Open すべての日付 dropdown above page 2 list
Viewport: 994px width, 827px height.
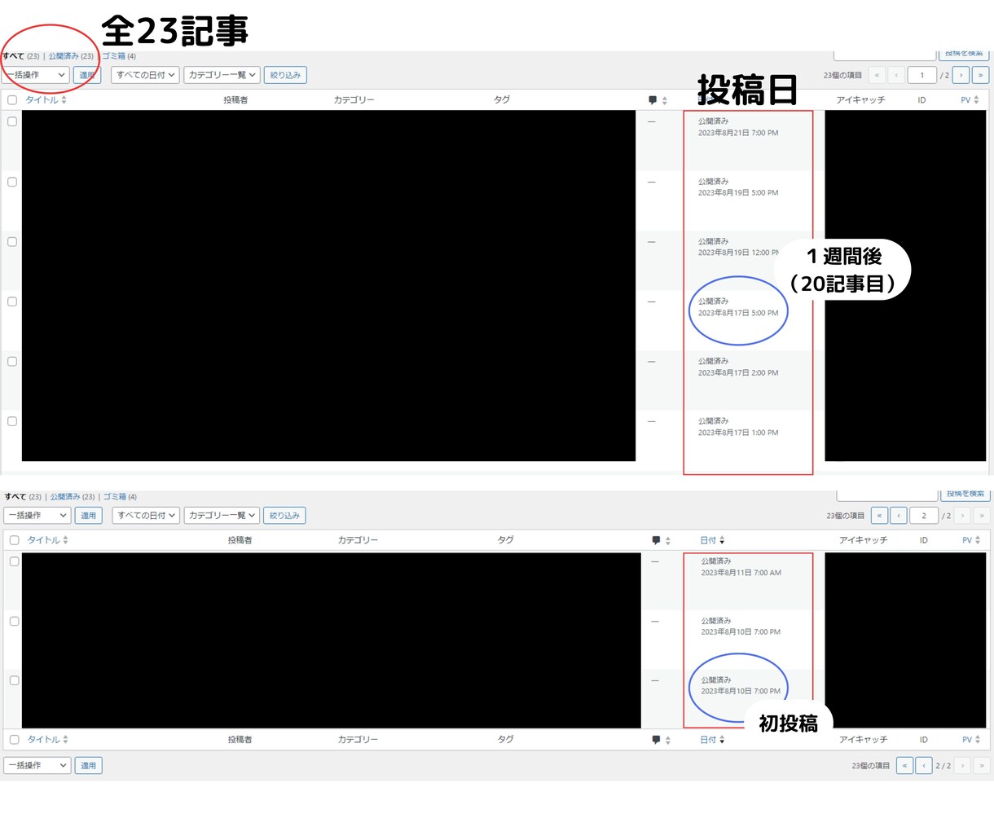[x=146, y=515]
